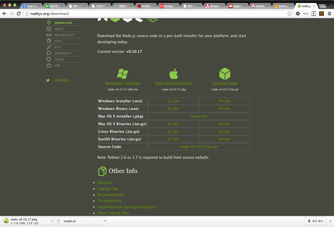This screenshot has width=334, height=227.
Task: Download node-v0.10.17.tar.gz from table
Action: tap(199, 147)
